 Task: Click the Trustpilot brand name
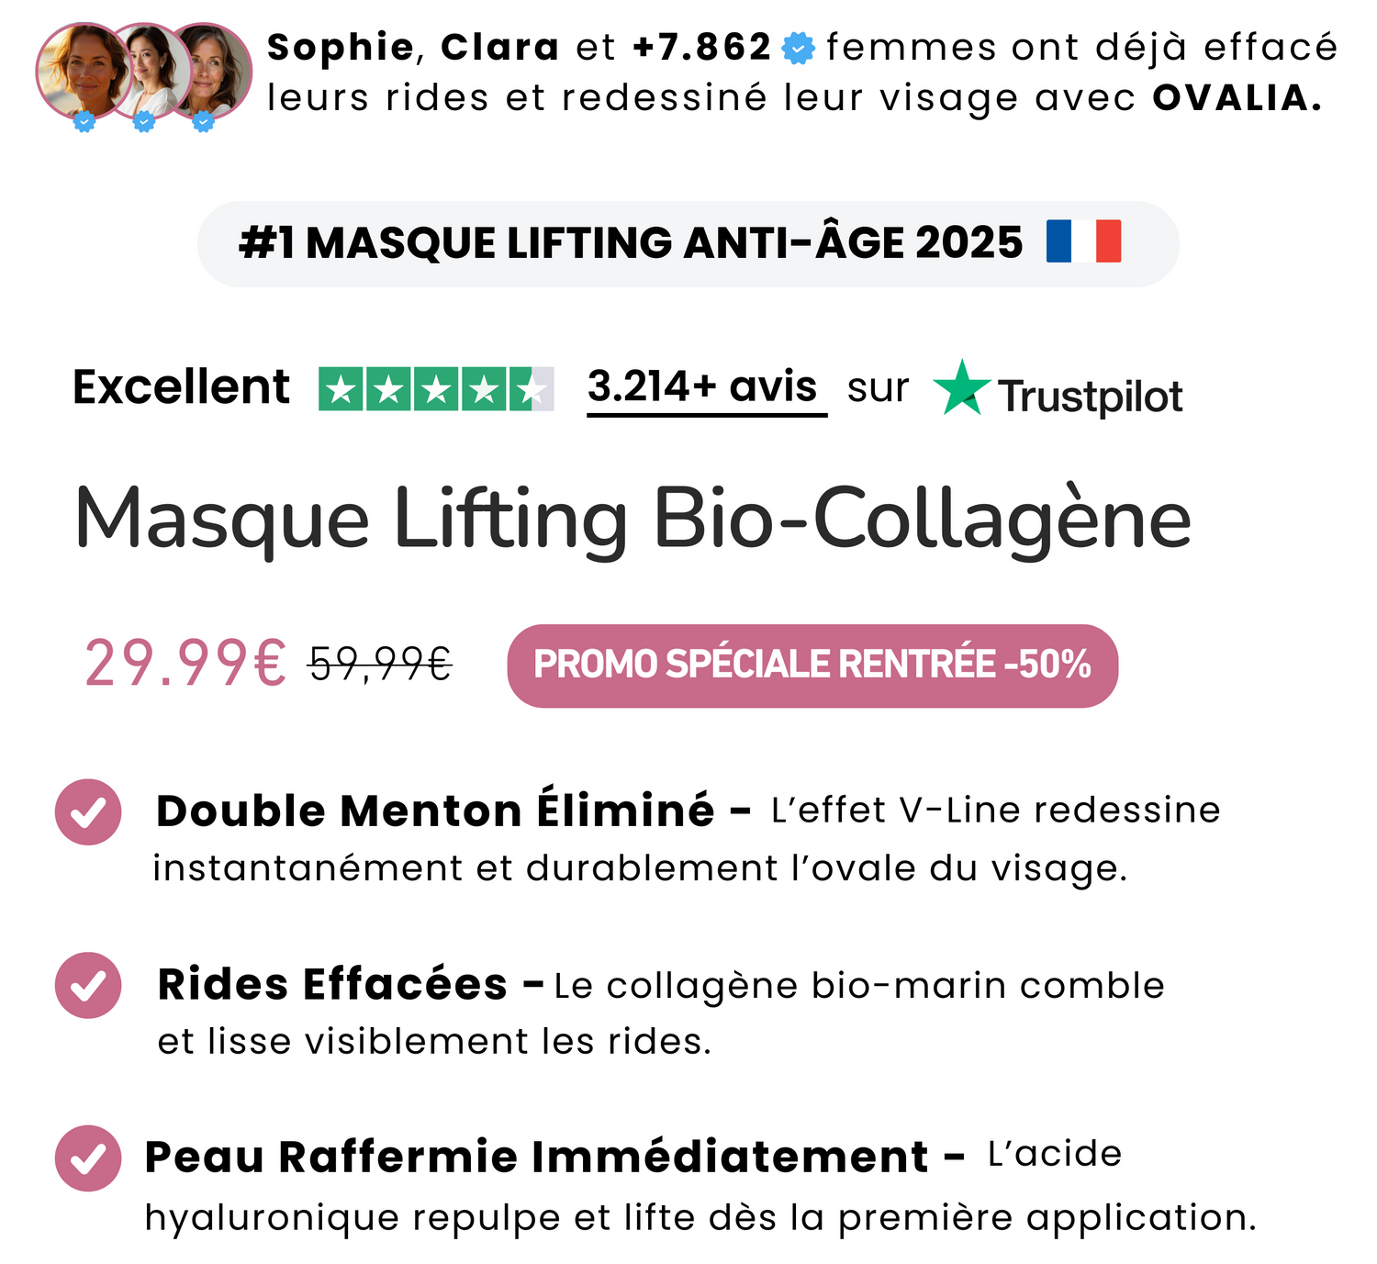pyautogui.click(x=1090, y=397)
